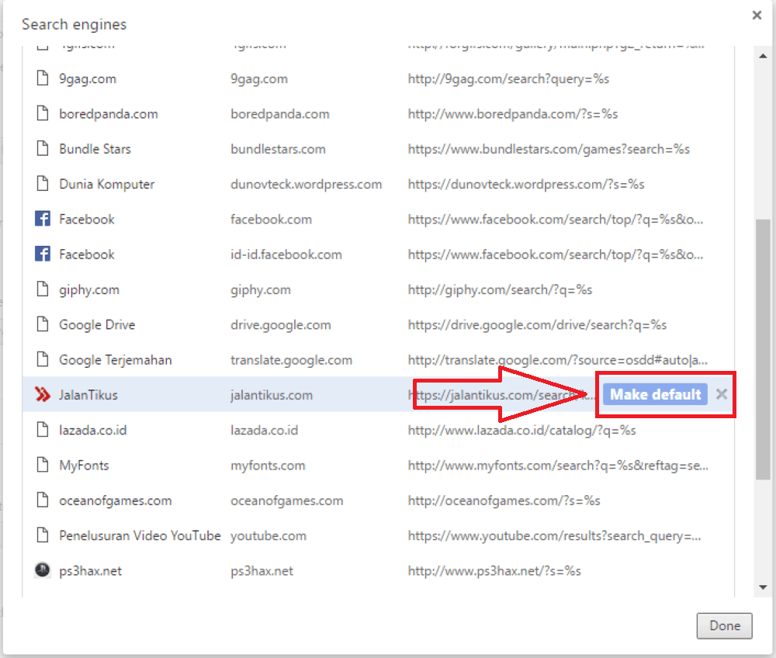Select the "youtube.com" keyword
The image size is (776, 658).
click(x=268, y=536)
